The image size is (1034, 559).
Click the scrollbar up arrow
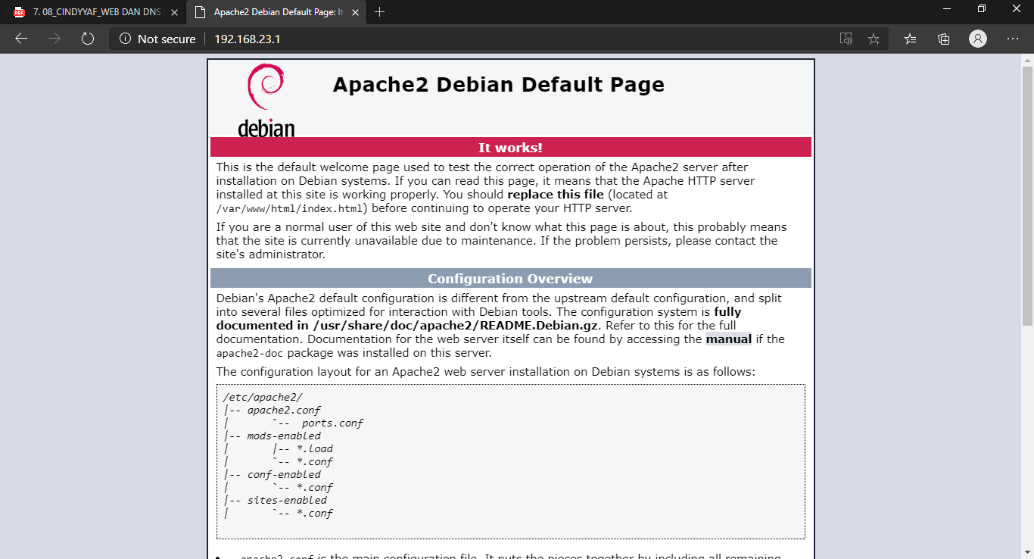click(1027, 60)
